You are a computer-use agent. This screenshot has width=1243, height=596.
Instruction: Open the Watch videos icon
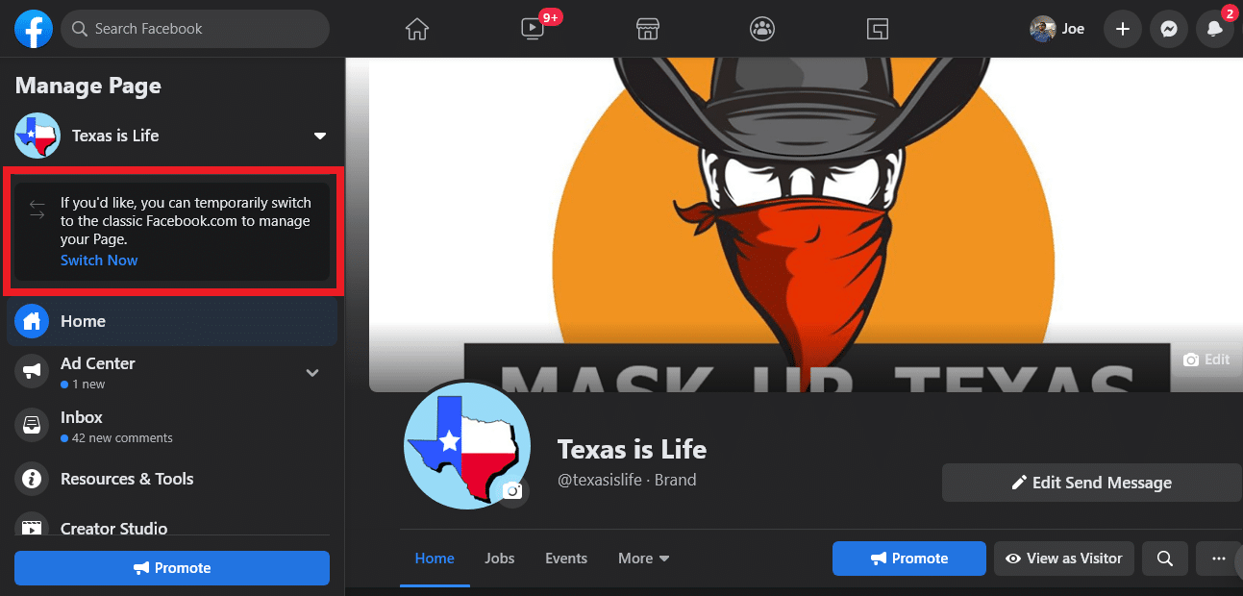coord(532,29)
